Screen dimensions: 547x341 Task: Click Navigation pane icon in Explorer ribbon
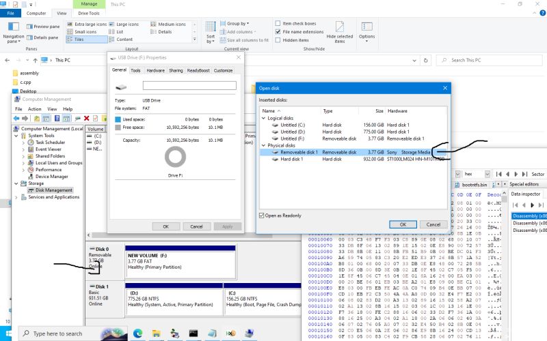(x=13, y=27)
